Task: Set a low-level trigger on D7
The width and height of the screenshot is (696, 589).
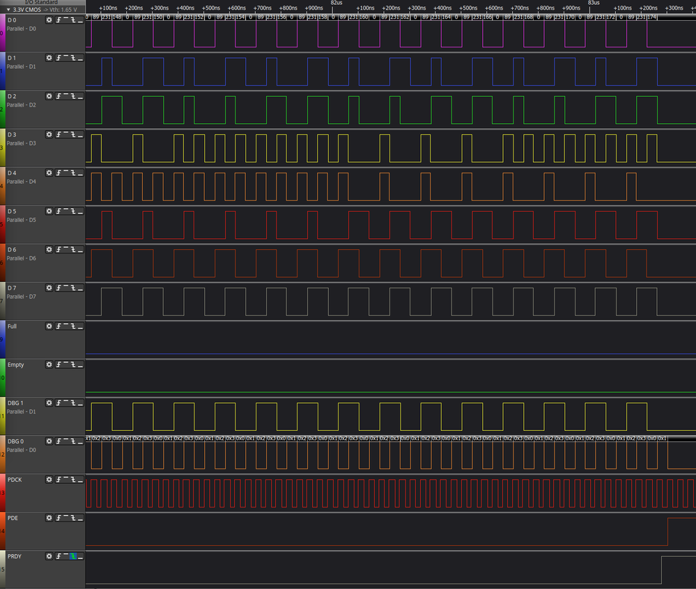Action: 80,288
